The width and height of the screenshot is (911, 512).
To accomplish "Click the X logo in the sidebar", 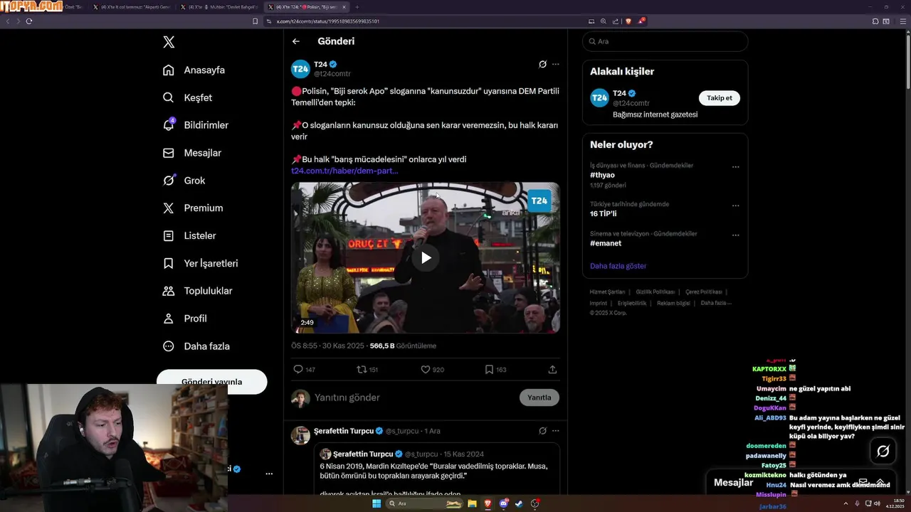I will click(169, 42).
